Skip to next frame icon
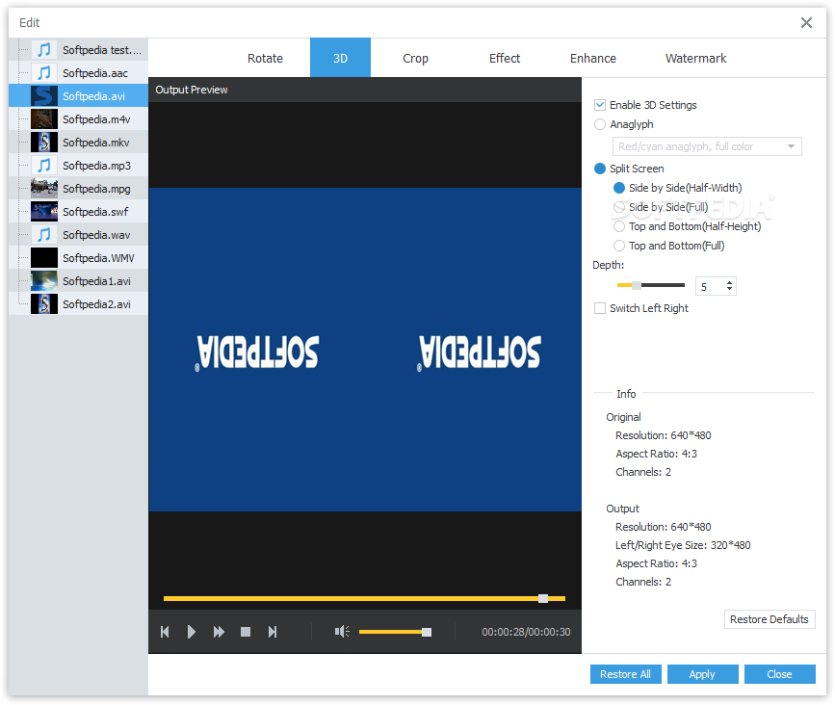The image size is (835, 705). (273, 632)
